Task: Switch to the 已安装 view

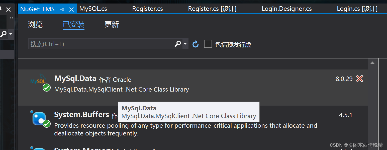Action: click(x=73, y=24)
